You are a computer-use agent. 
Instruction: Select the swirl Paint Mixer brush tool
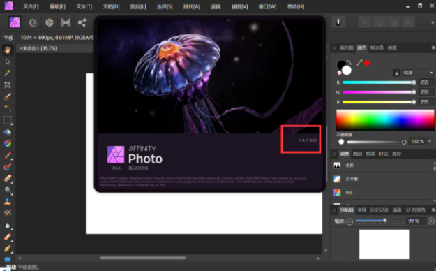click(x=8, y=167)
